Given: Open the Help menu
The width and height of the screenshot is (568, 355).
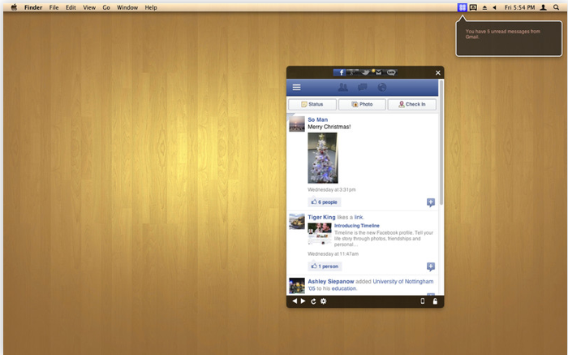Looking at the screenshot, I should [151, 7].
